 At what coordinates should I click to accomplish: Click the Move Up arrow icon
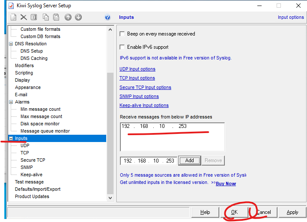point(68,17)
